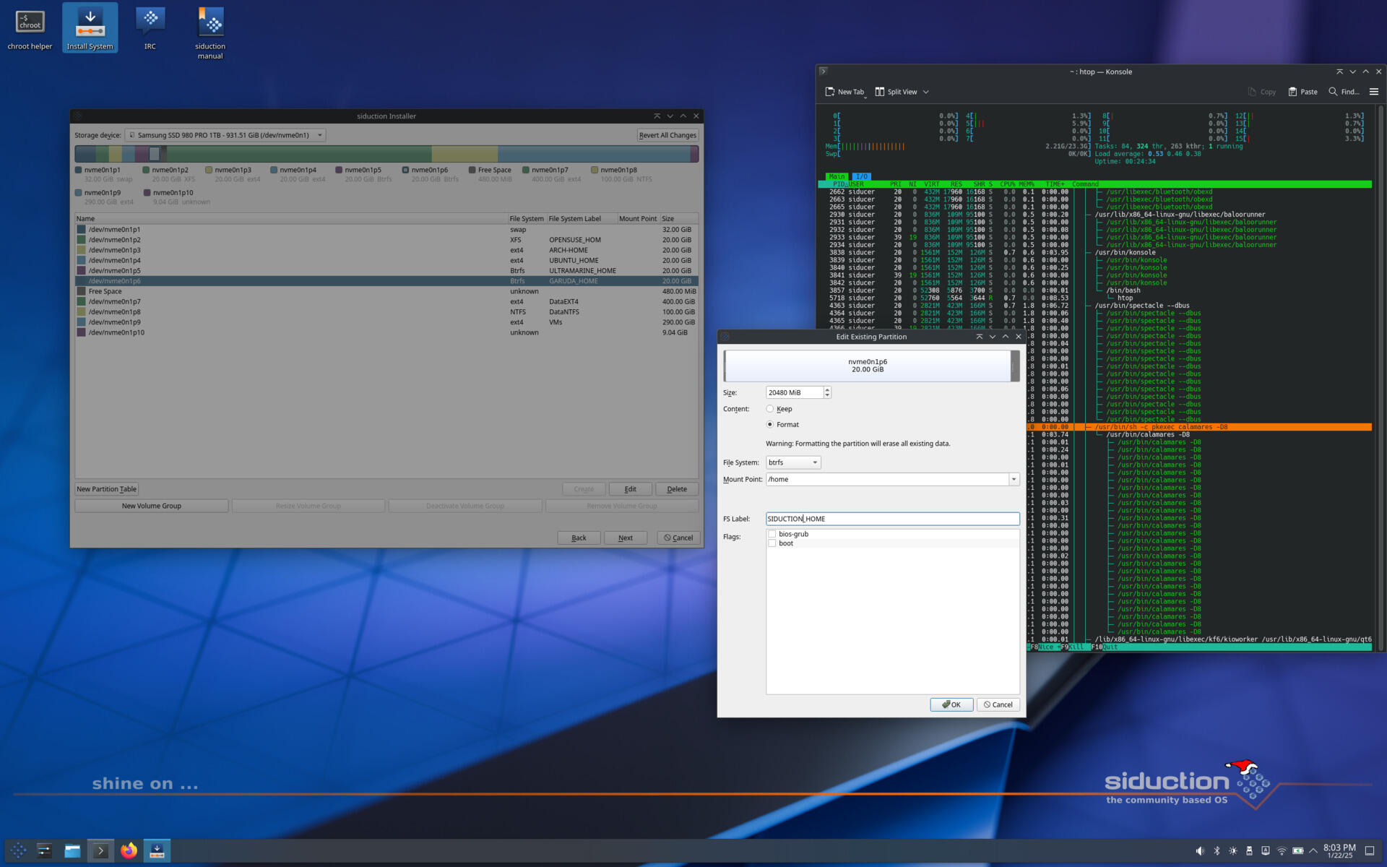The height and width of the screenshot is (867, 1387).
Task: Sort htop by CPU% column header
Action: (1007, 184)
